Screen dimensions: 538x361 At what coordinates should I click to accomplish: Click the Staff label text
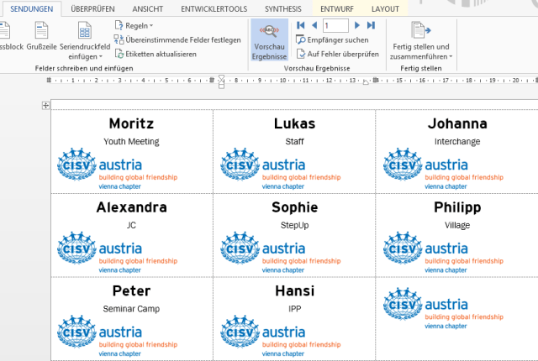(x=294, y=141)
